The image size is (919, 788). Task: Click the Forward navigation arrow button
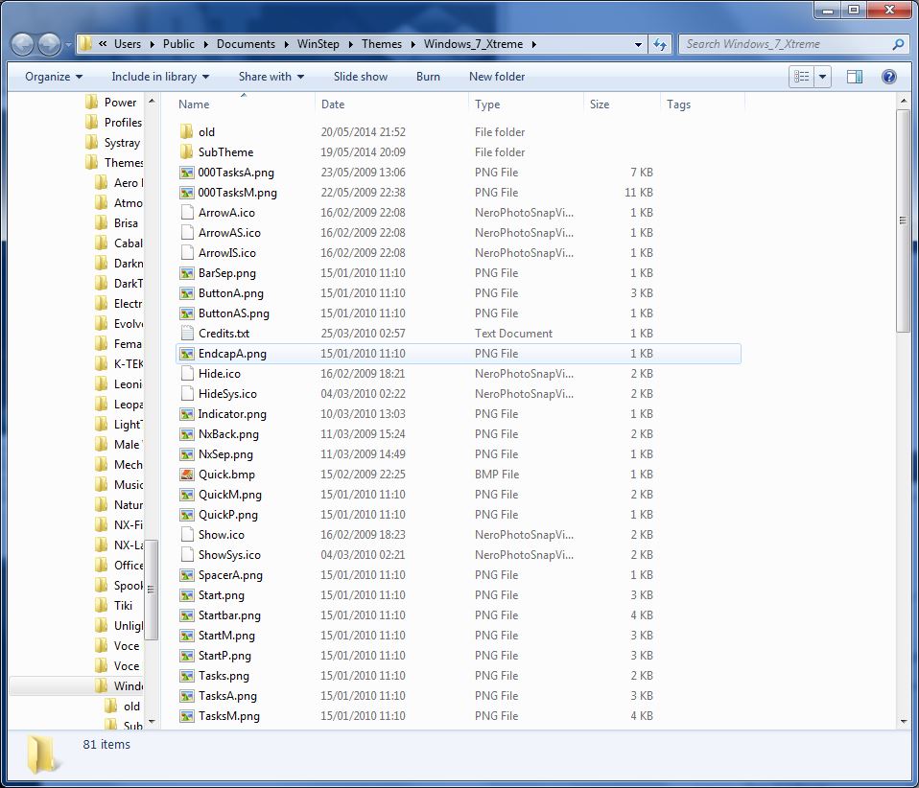[x=50, y=44]
